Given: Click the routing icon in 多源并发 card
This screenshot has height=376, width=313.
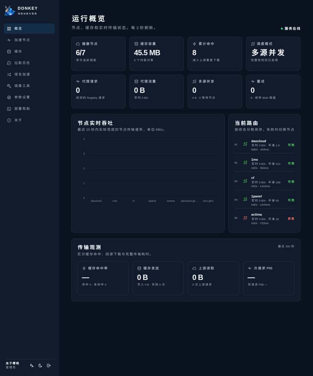Looking at the screenshot, I should coord(194,81).
